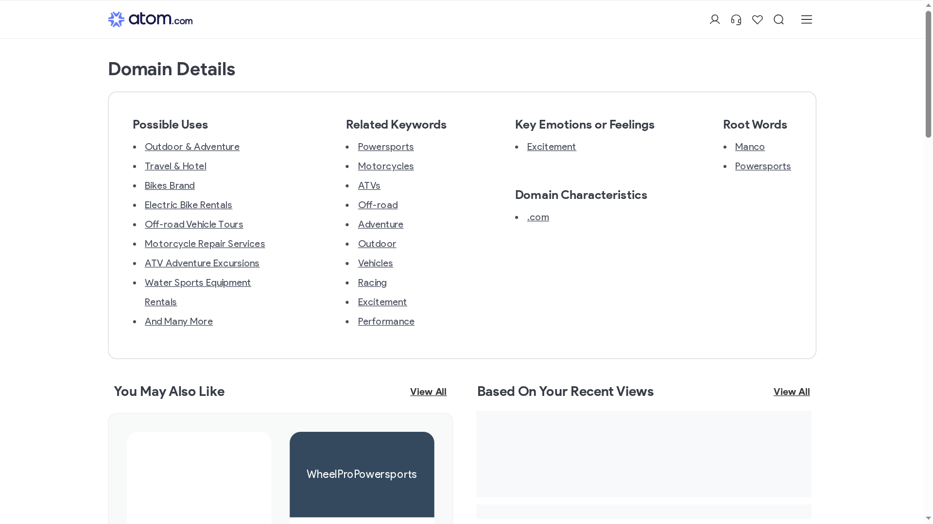Select the Off-road keyword link
This screenshot has width=933, height=524.
point(378,205)
